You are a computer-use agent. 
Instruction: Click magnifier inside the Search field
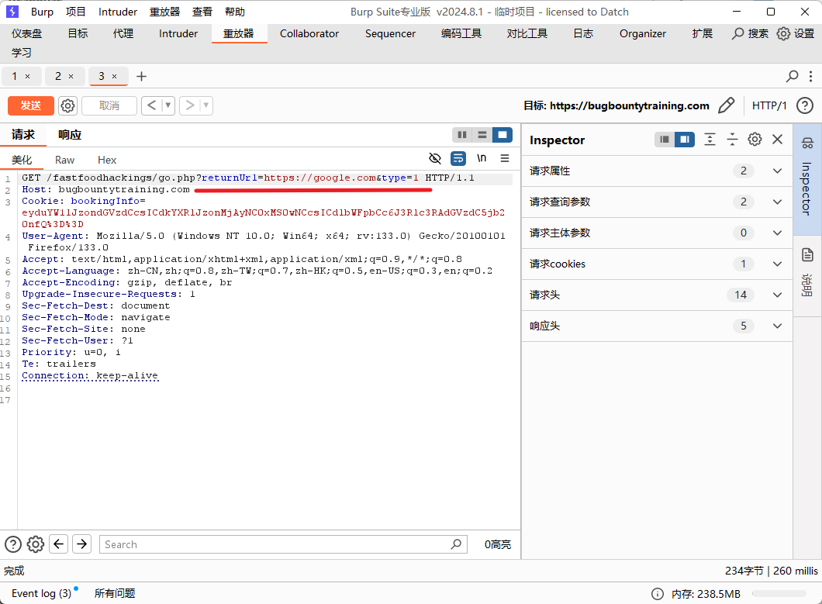pyautogui.click(x=456, y=544)
